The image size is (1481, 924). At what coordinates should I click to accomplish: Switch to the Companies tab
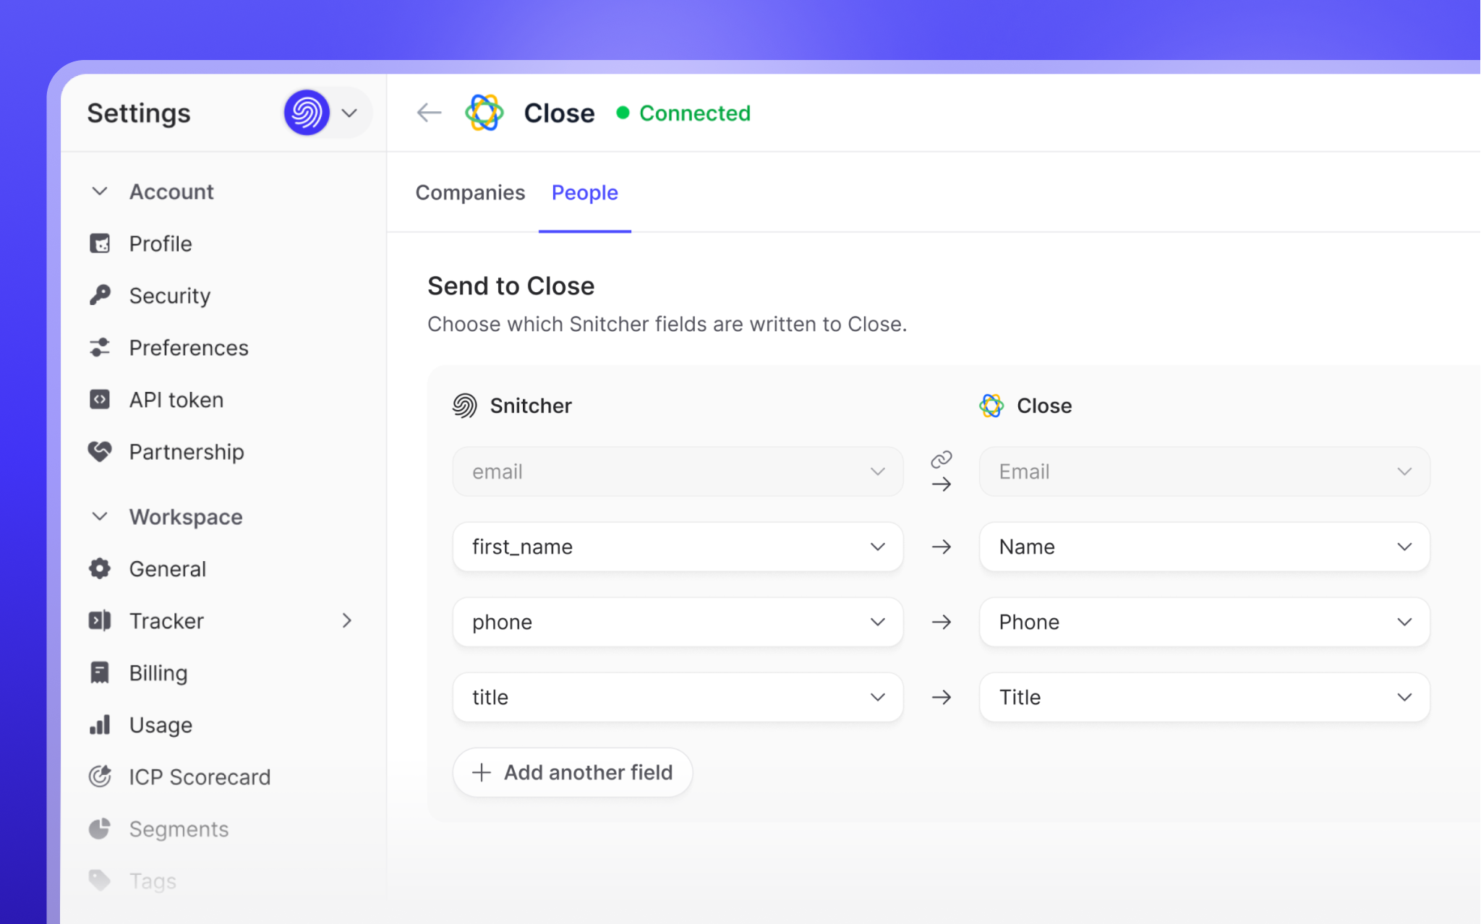coord(470,192)
